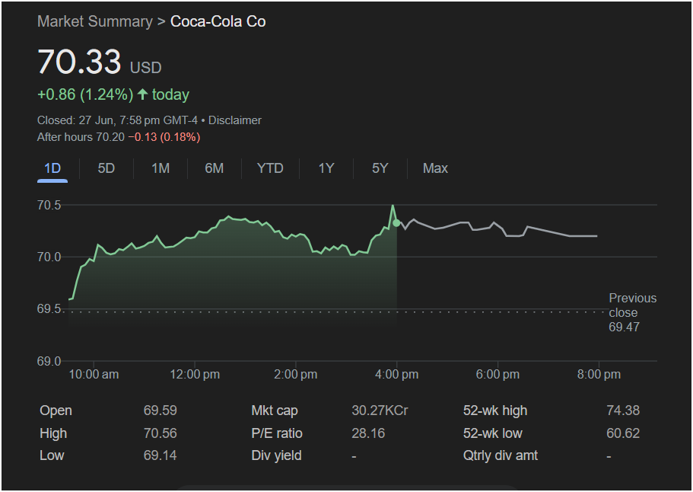Click the High value 70.56
Image resolution: width=693 pixels, height=492 pixels.
coord(160,433)
